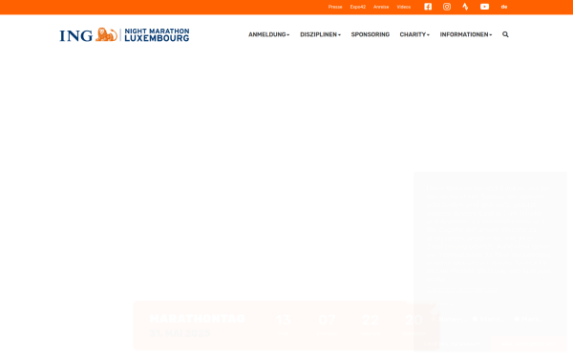Open the Anreise link
The width and height of the screenshot is (573, 358).
381,7
